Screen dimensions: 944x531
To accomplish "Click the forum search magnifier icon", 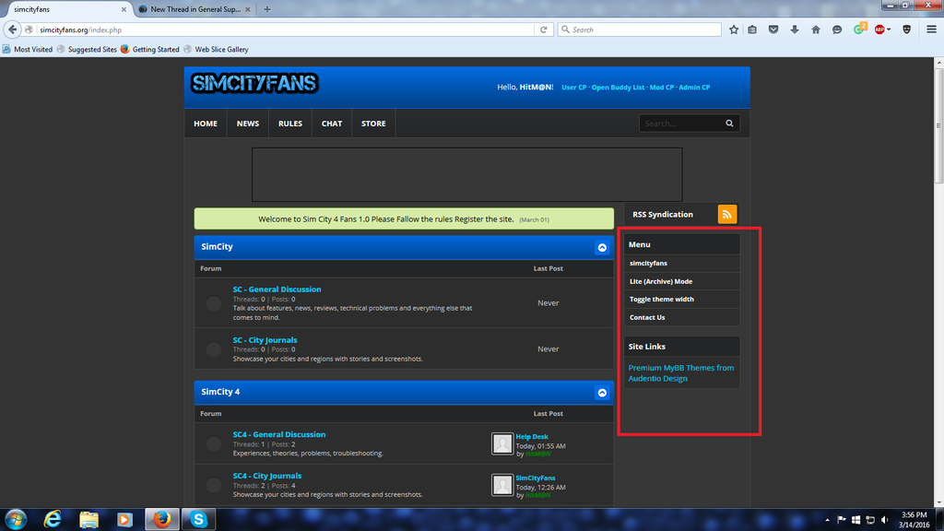I will click(729, 124).
